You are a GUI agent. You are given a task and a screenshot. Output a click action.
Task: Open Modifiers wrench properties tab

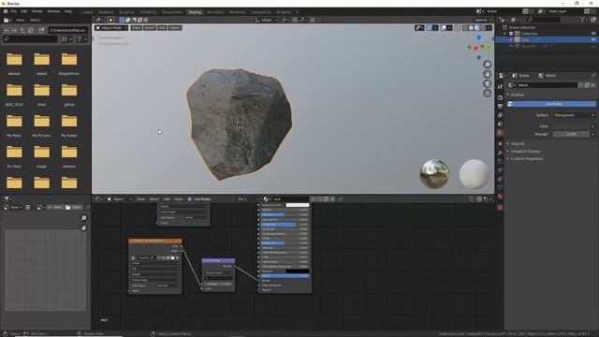500,153
